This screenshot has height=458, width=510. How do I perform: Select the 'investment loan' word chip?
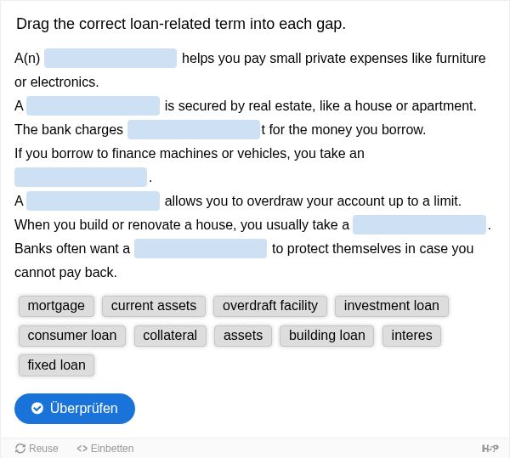392,306
